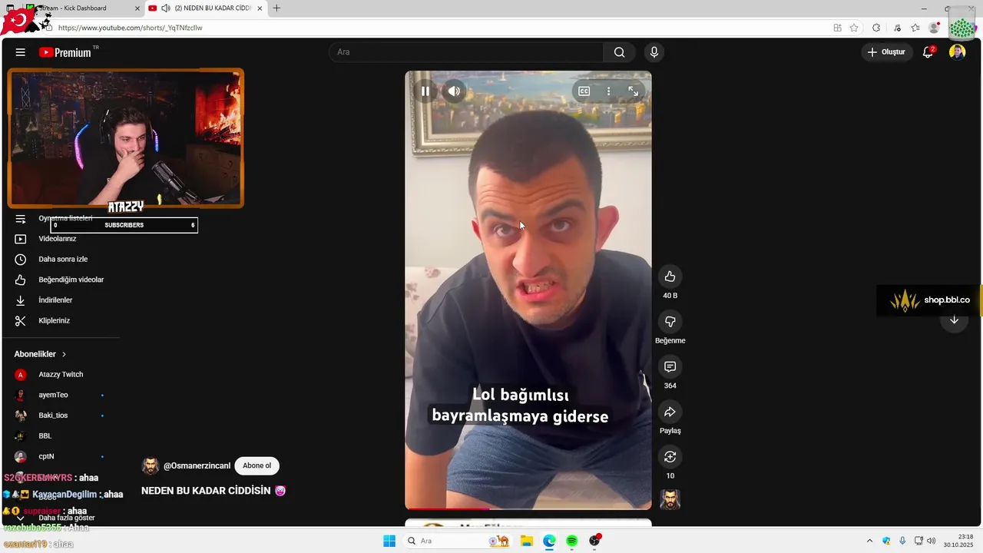Viewport: 983px width, 553px height.
Task: Open the Remix button showing 10
Action: pyautogui.click(x=670, y=457)
